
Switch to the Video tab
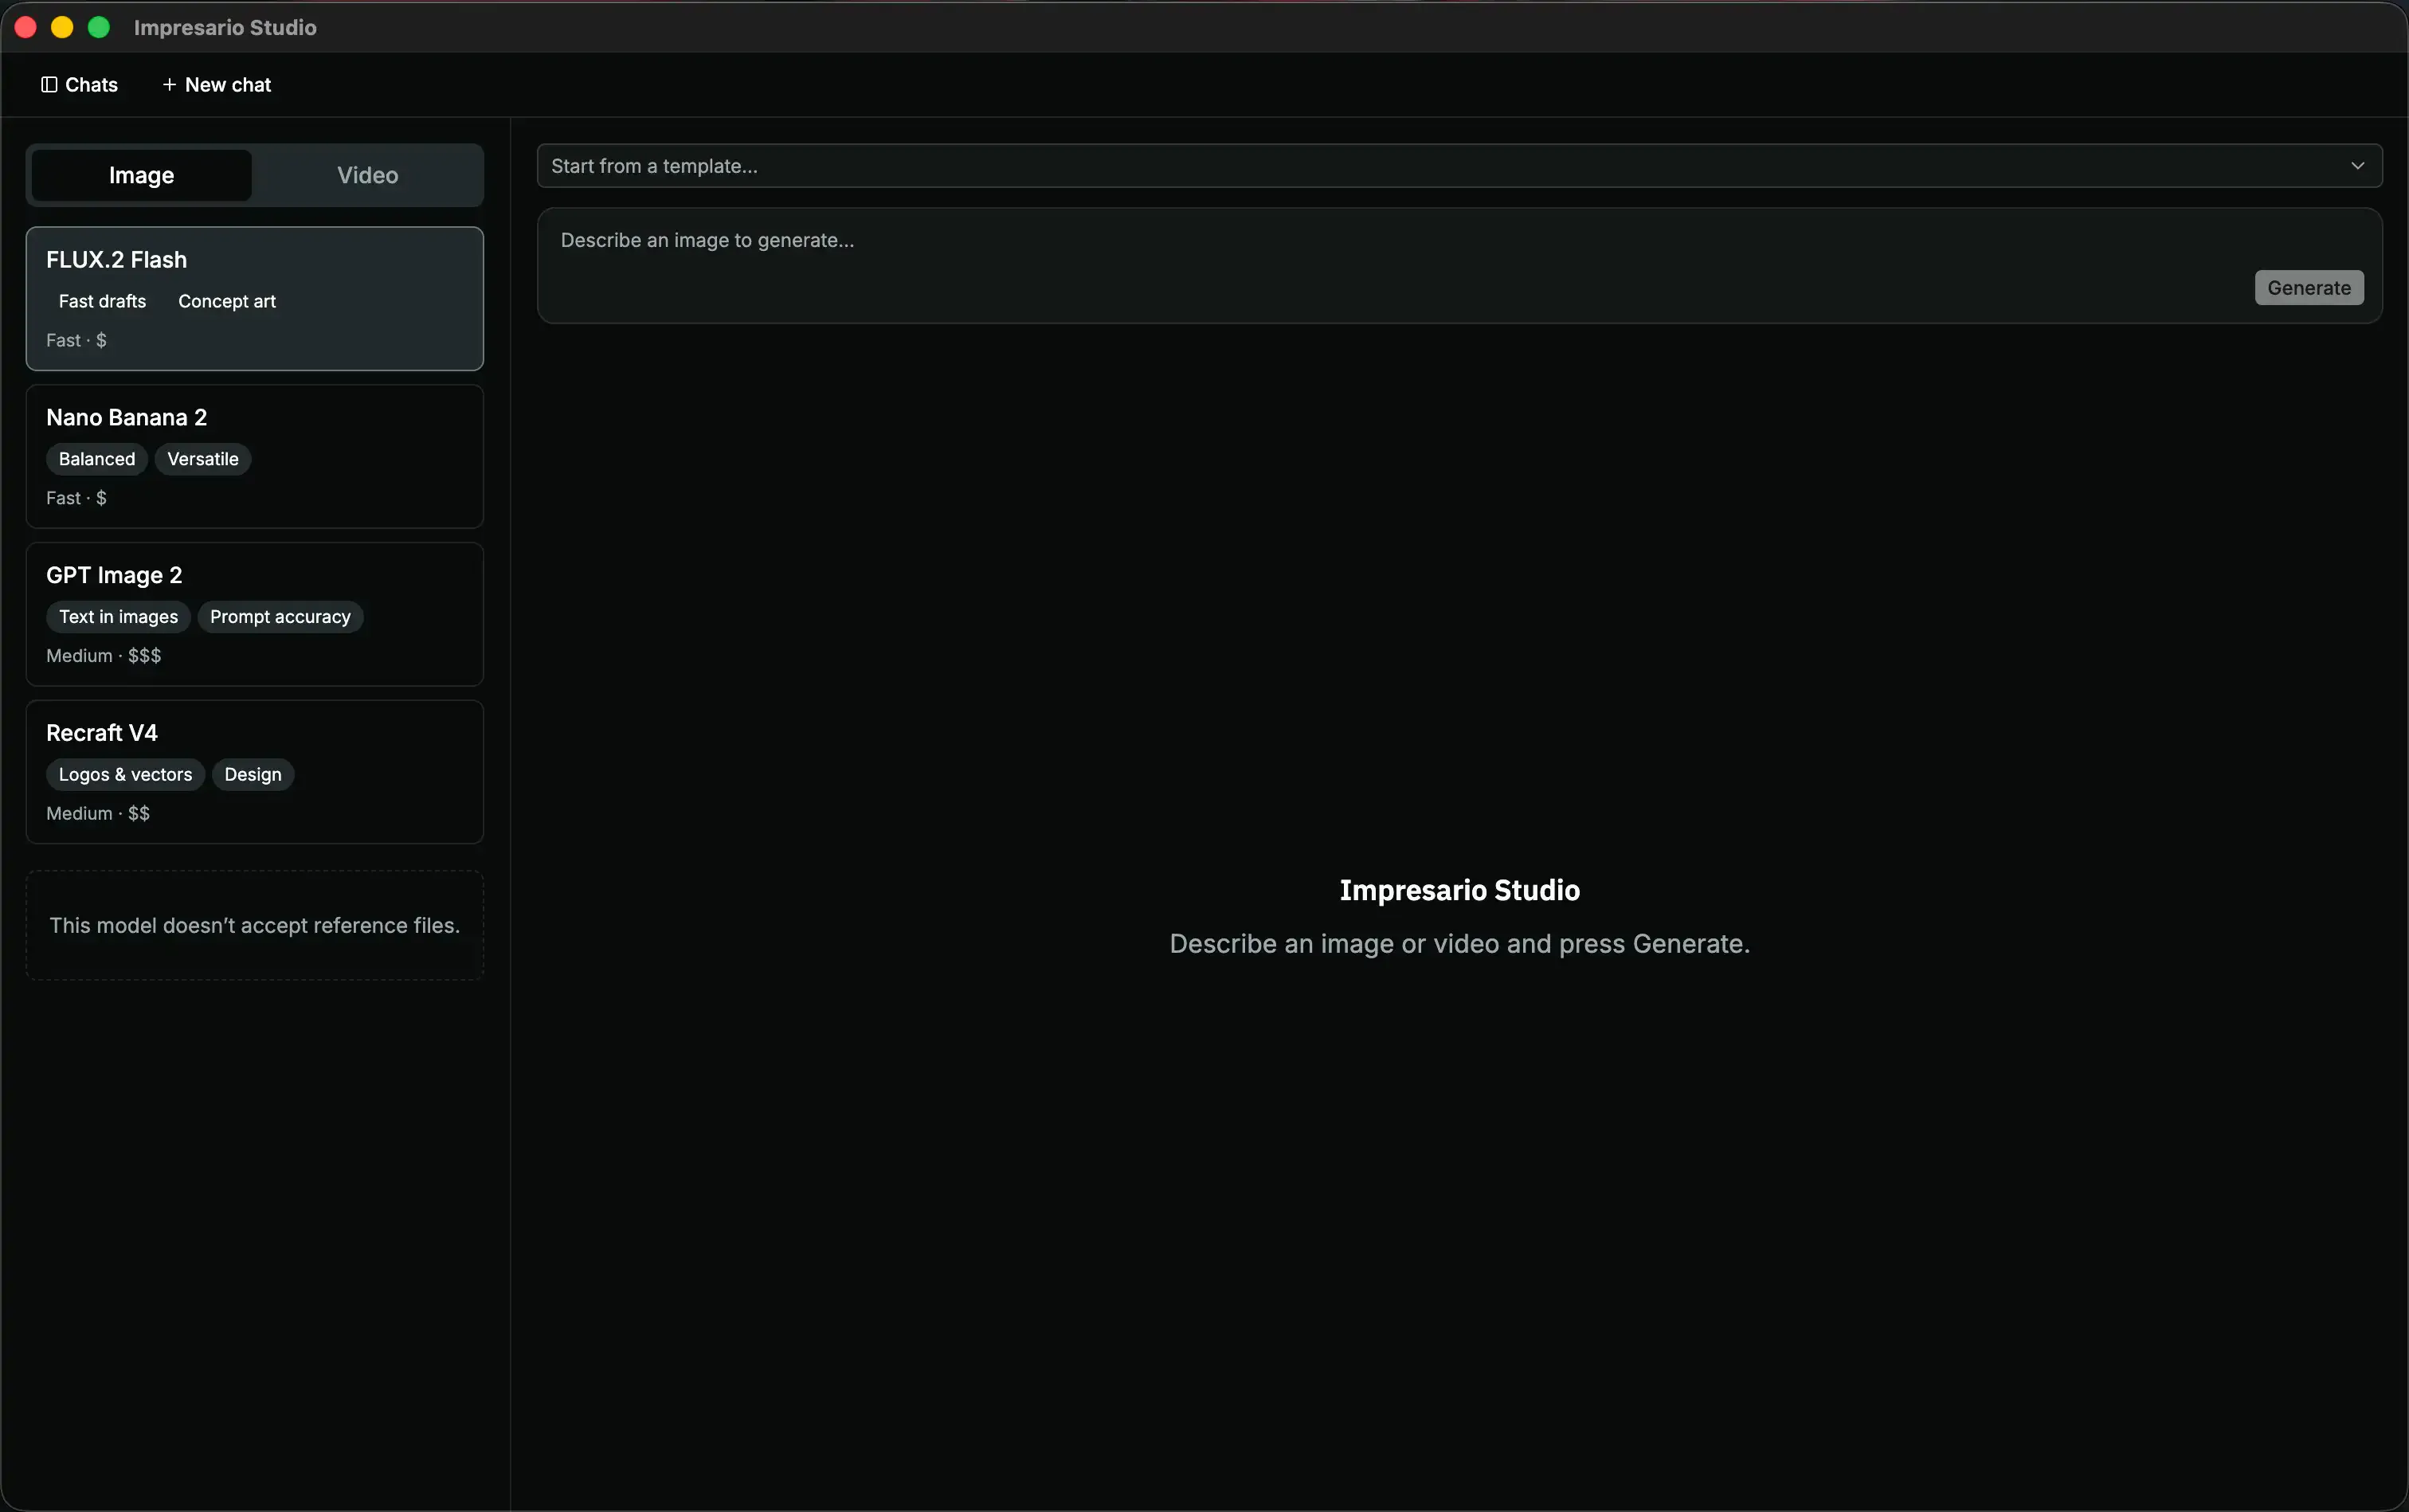(367, 175)
